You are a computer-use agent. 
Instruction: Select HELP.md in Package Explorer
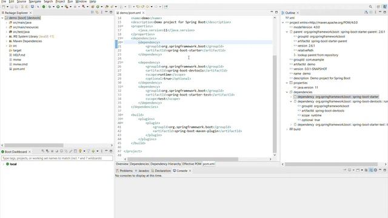[x=19, y=55]
